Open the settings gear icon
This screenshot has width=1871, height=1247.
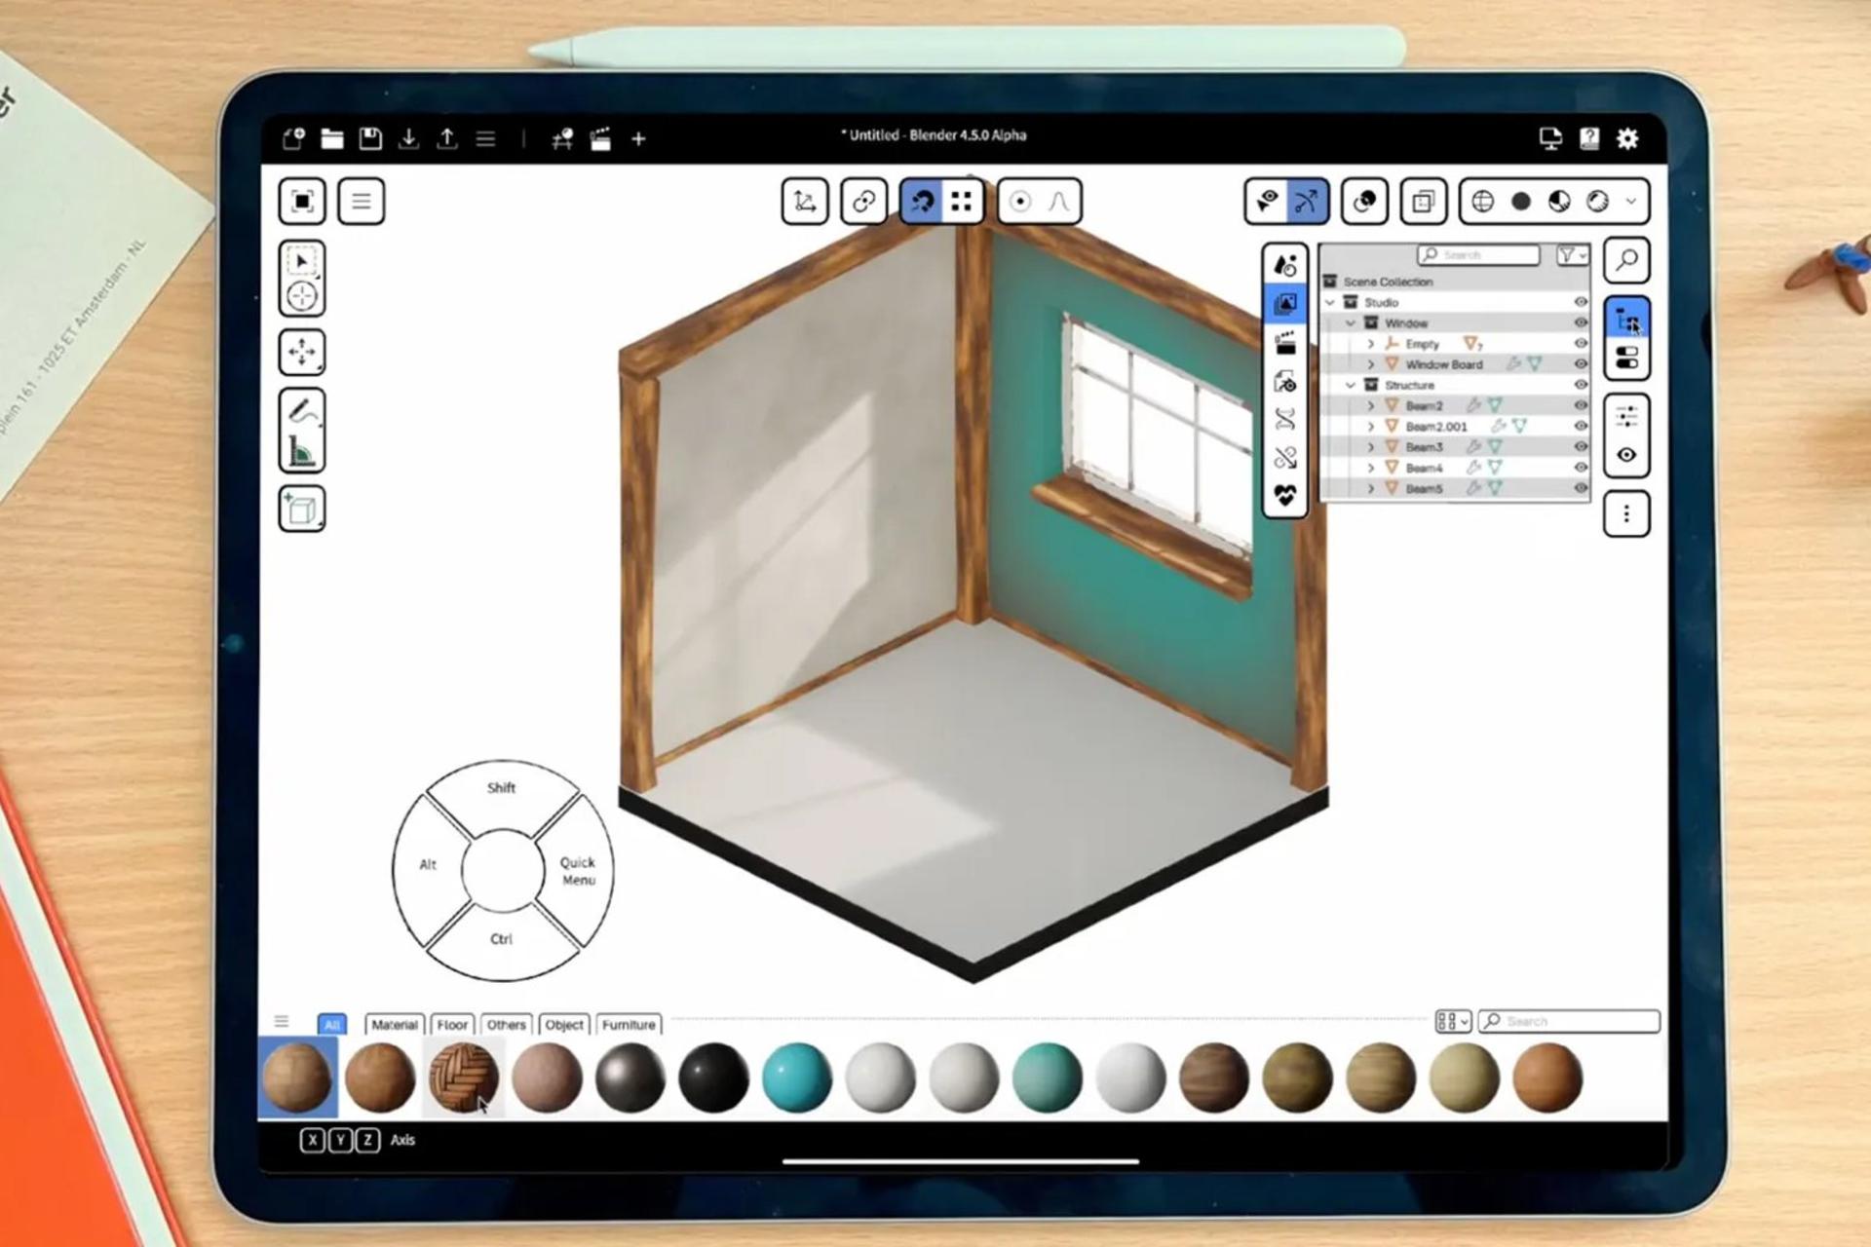pyautogui.click(x=1627, y=138)
